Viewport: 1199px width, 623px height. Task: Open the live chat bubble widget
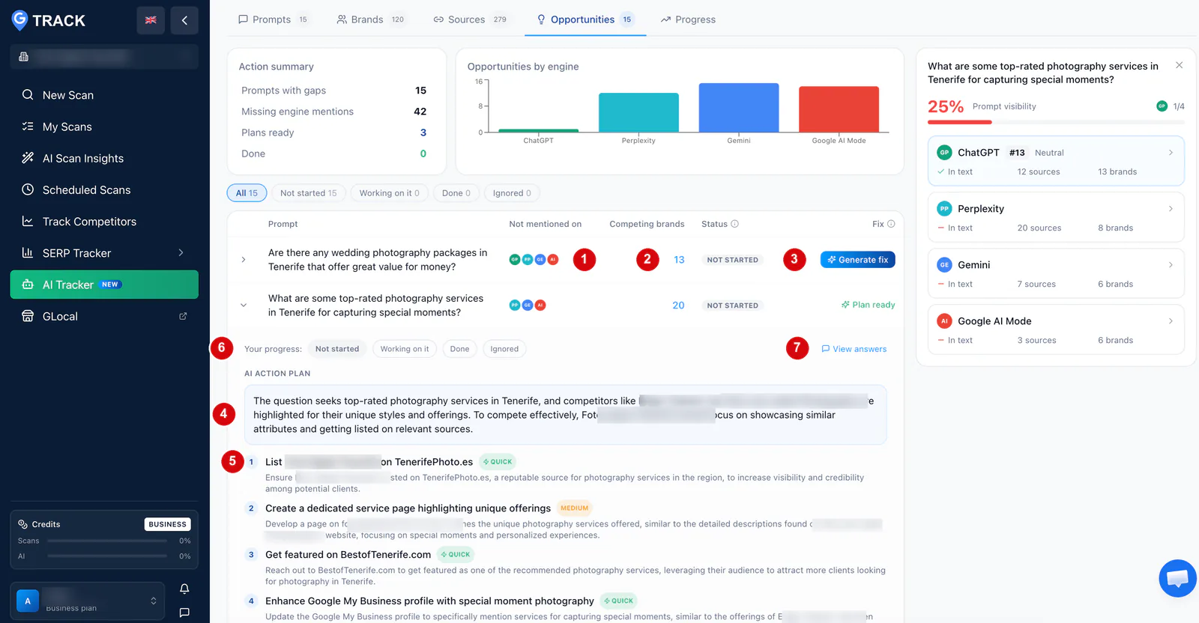point(1177,578)
